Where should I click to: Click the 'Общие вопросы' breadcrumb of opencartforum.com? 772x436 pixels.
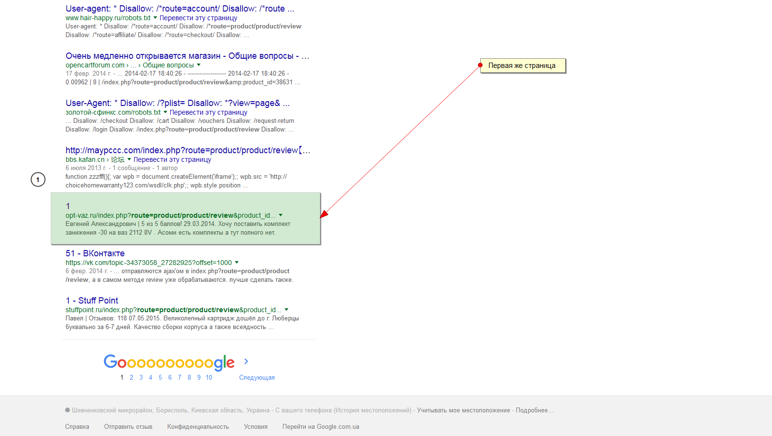168,65
